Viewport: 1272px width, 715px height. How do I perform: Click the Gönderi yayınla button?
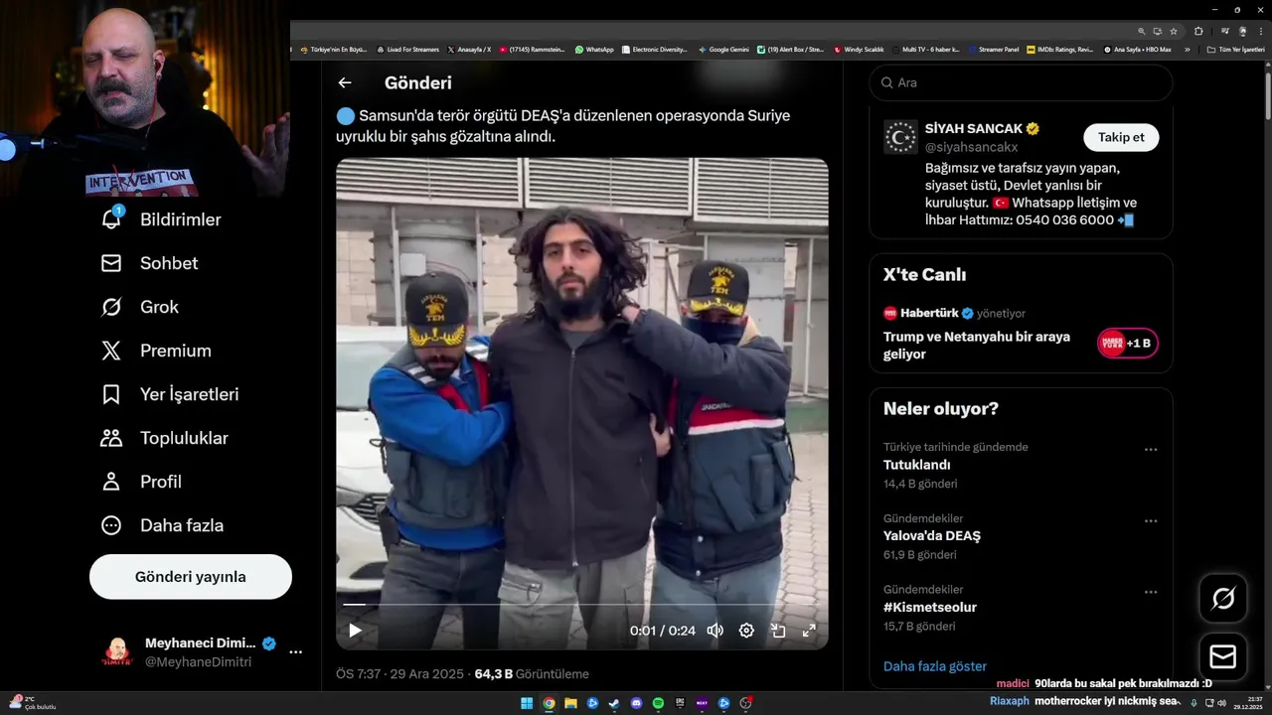click(x=191, y=577)
